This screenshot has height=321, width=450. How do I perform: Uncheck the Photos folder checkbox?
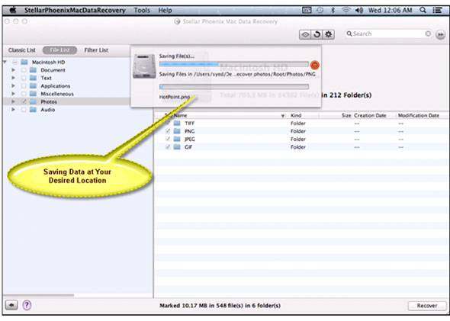[24, 101]
